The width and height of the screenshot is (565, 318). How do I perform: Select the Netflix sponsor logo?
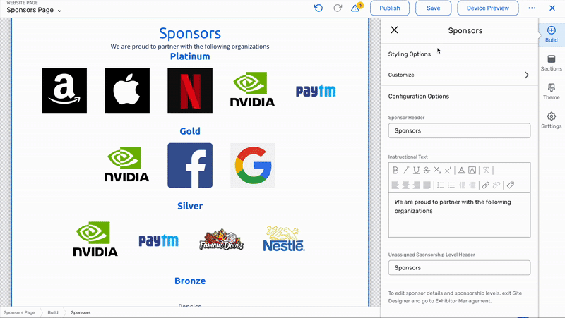190,90
